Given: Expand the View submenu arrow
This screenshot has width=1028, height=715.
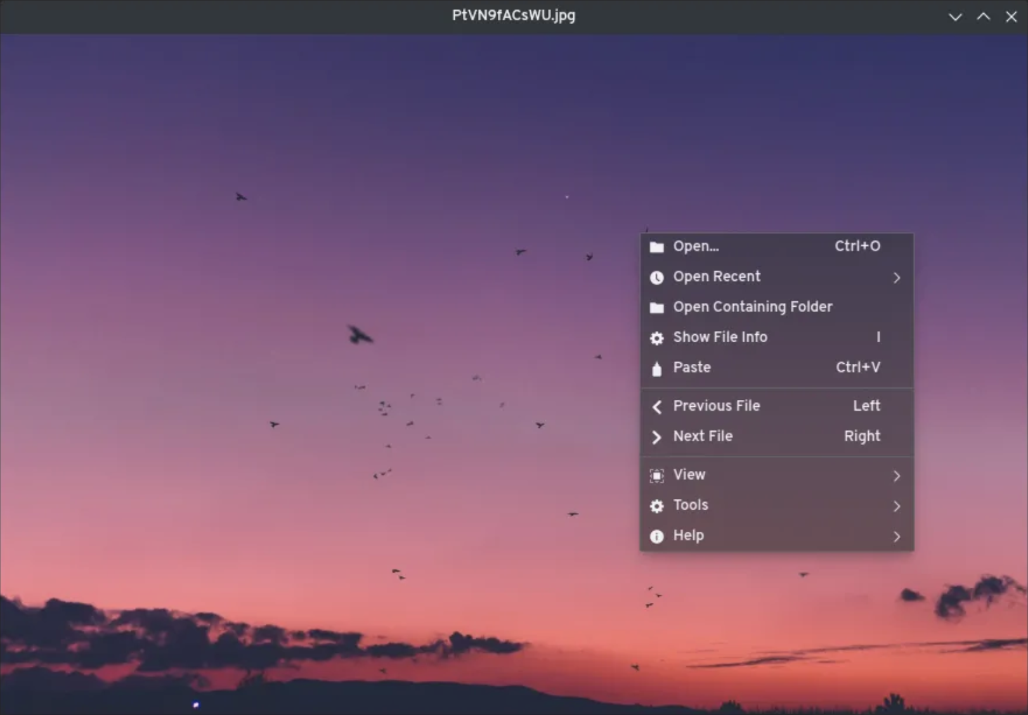Looking at the screenshot, I should click(897, 475).
